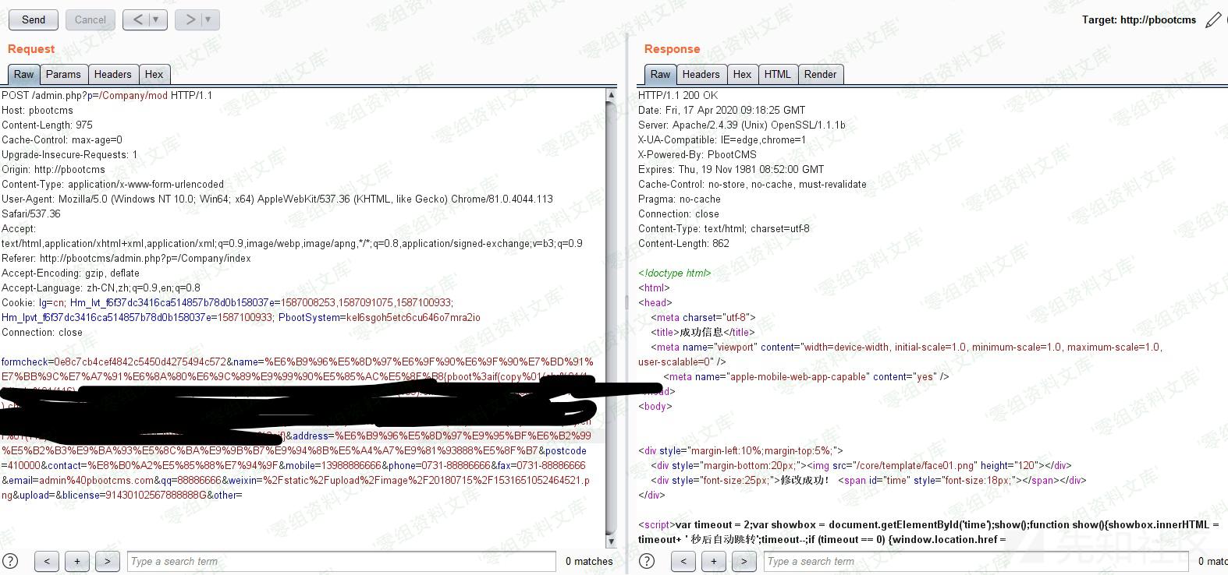This screenshot has height=575, width=1228.
Task: Click the plus button in request search bar
Action: click(x=76, y=561)
